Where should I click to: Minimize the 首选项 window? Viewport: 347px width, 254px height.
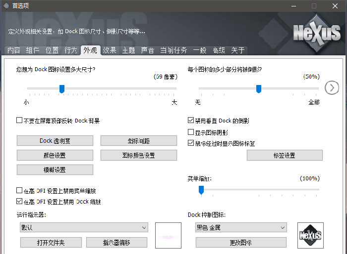pos(293,6)
